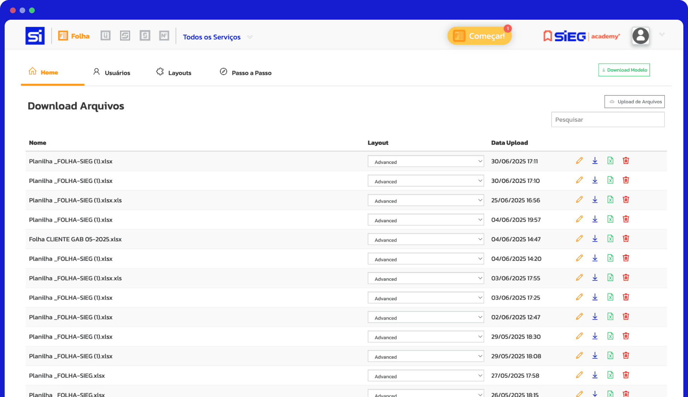Click the SI logo icon
Screen dimensions: 688x397
pos(35,36)
